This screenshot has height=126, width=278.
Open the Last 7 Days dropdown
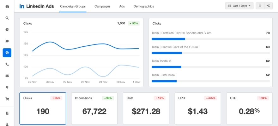coord(239,6)
